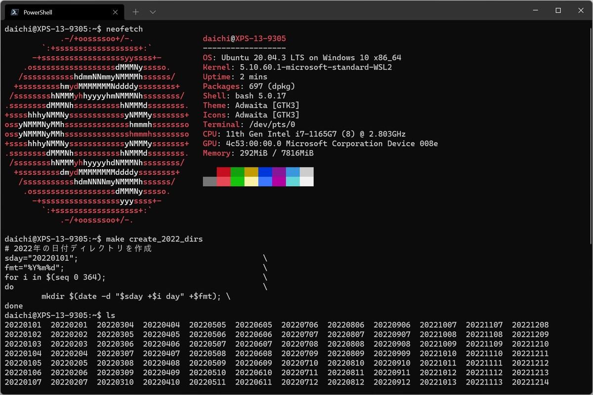Click directory name 20221007
Viewport: 593px width, 395px height.
[438, 325]
